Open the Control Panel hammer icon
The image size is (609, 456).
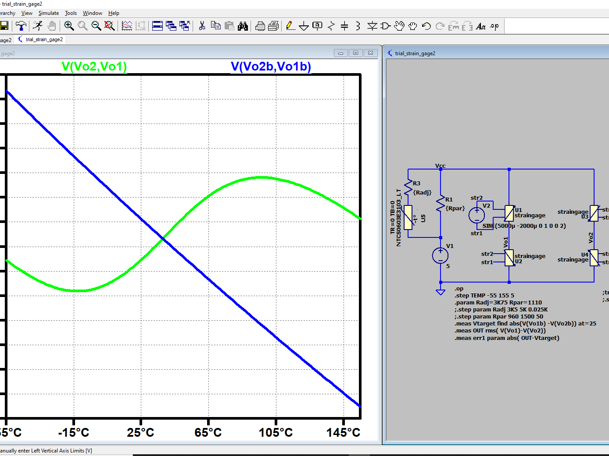tap(21, 26)
